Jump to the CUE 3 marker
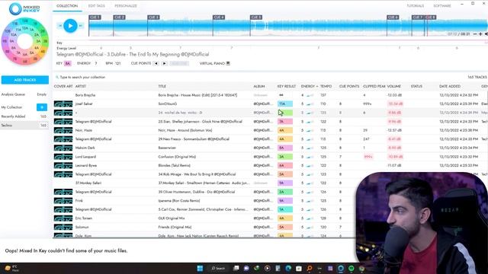This screenshot has height=274, width=488. (x=153, y=18)
